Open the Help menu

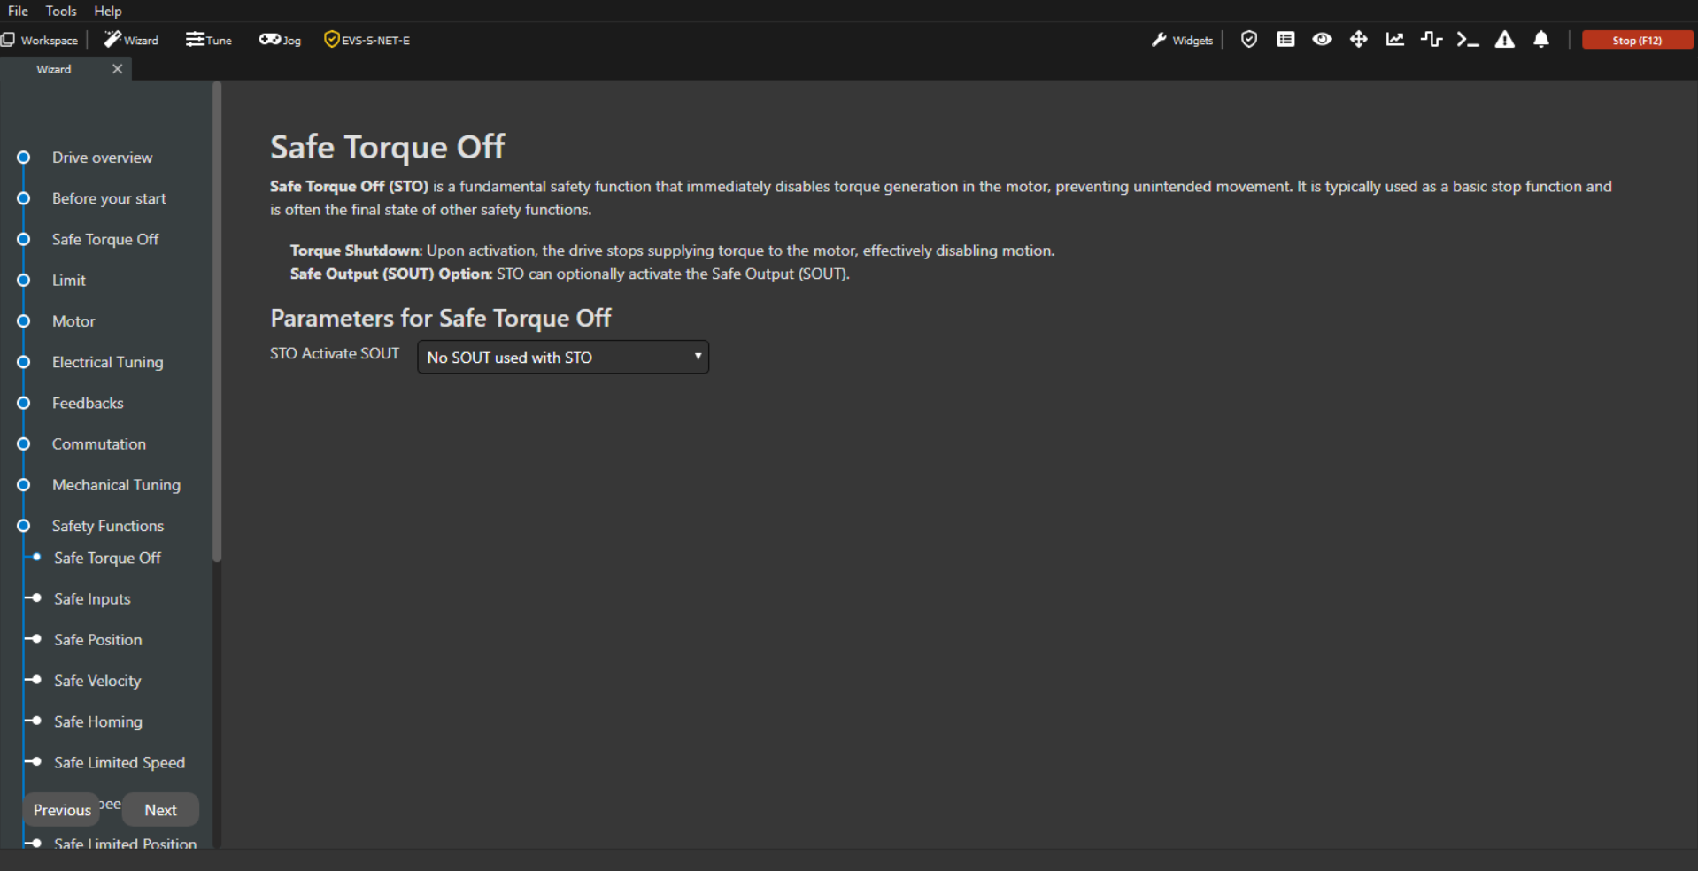(x=108, y=11)
